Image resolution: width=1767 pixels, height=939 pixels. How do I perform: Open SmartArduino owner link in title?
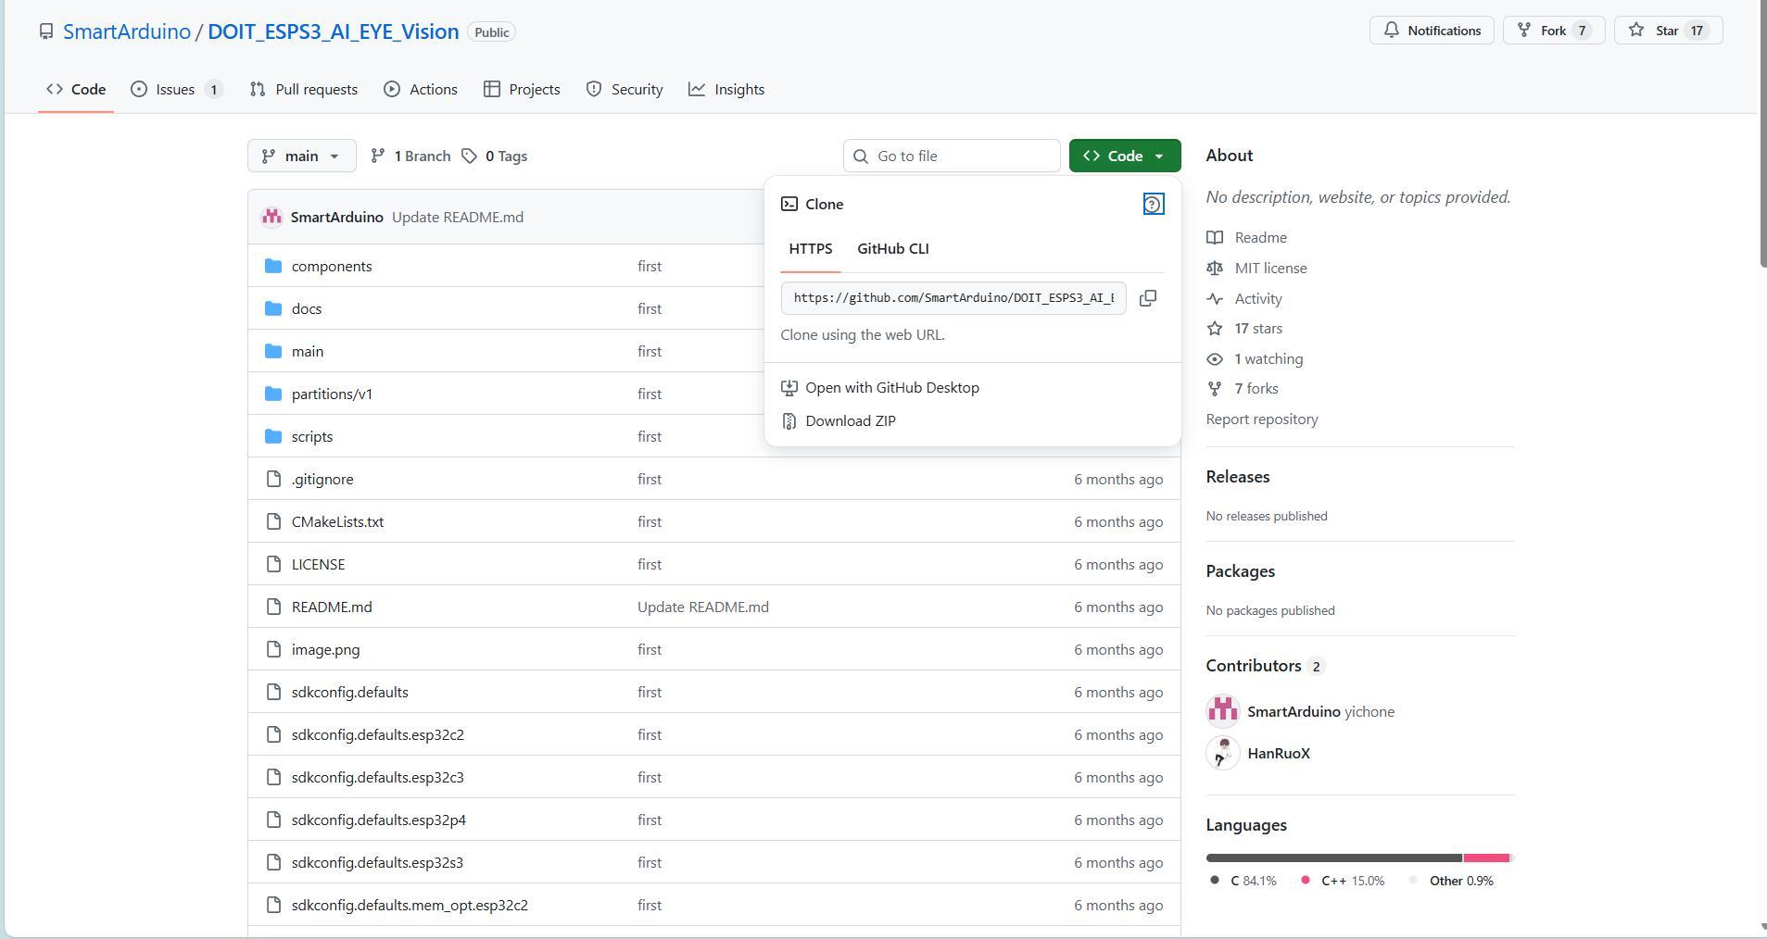(127, 31)
